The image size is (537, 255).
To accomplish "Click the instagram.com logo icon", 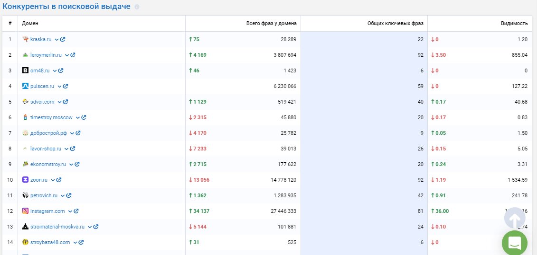I will (26, 211).
